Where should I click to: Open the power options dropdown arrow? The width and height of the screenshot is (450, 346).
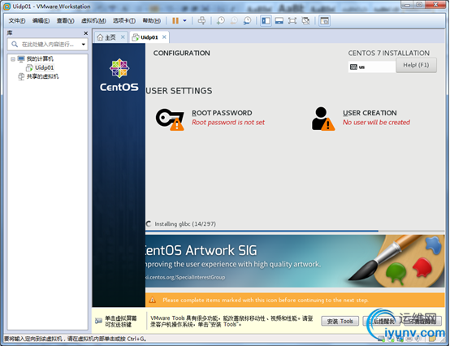click(185, 20)
